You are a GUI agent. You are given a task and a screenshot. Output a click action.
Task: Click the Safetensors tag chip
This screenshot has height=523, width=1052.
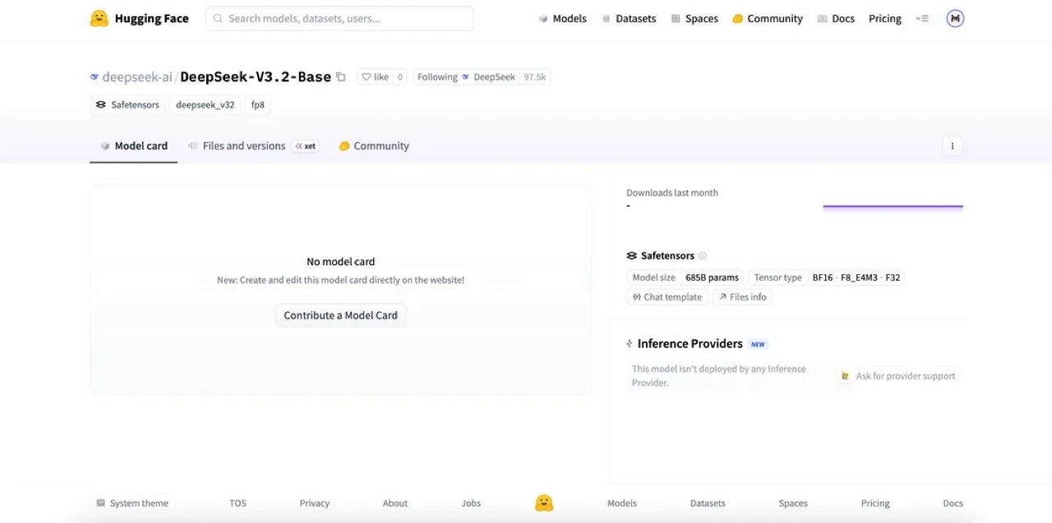click(x=127, y=105)
